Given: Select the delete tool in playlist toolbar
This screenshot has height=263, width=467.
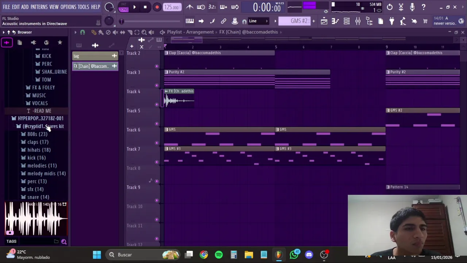Looking at the screenshot, I should [x=108, y=32].
